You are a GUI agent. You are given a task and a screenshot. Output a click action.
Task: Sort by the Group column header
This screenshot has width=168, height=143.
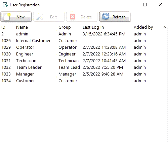click(65, 27)
